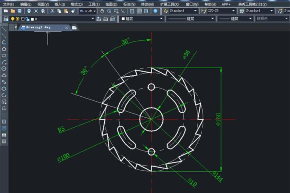
Task: Open the 文件(F) menu
Action: 8,4
